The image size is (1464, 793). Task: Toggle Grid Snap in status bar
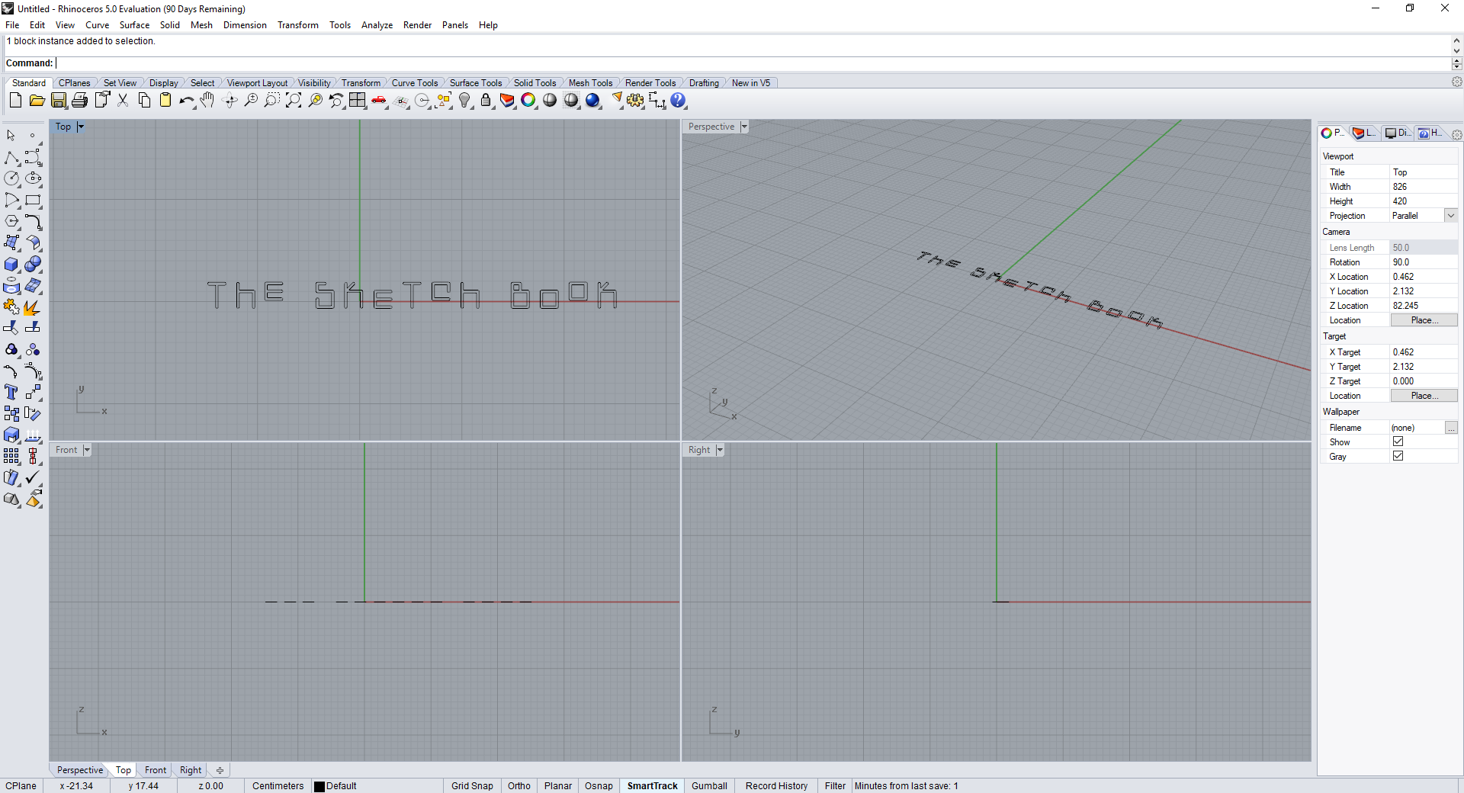tap(472, 786)
